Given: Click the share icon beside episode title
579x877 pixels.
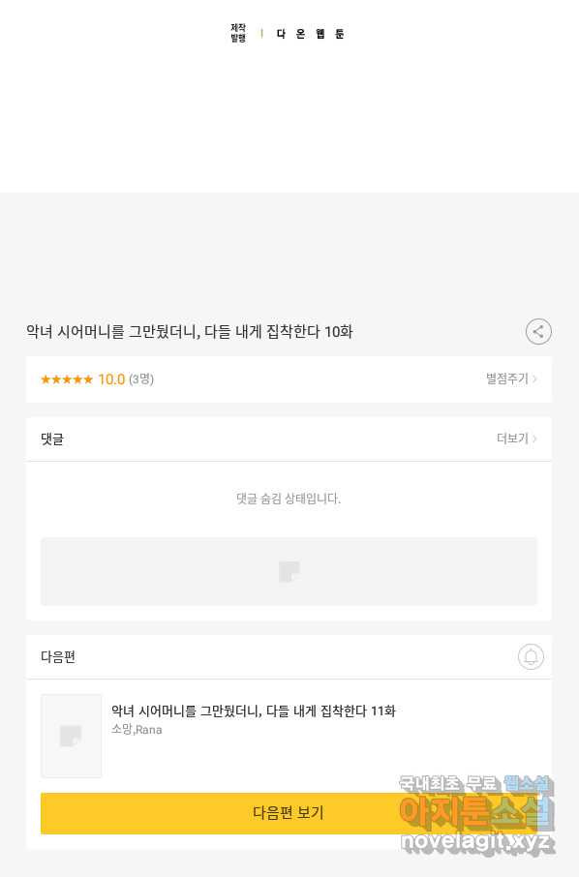Looking at the screenshot, I should [538, 332].
